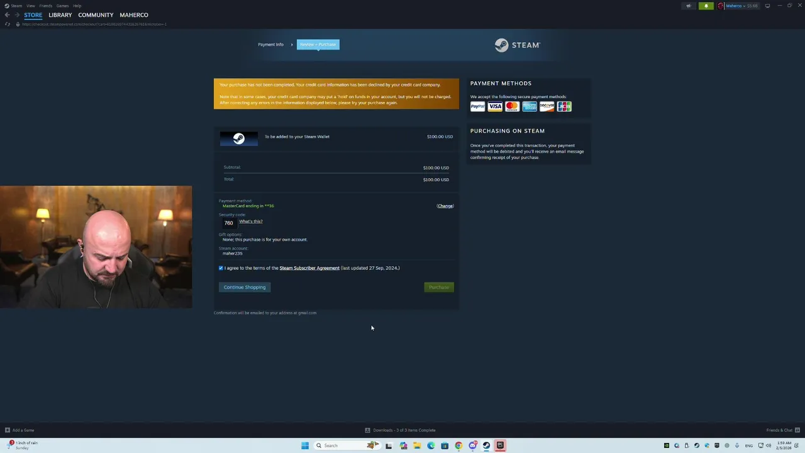The image size is (805, 453).
Task: Click the checkout URL address text
Action: coord(94,24)
